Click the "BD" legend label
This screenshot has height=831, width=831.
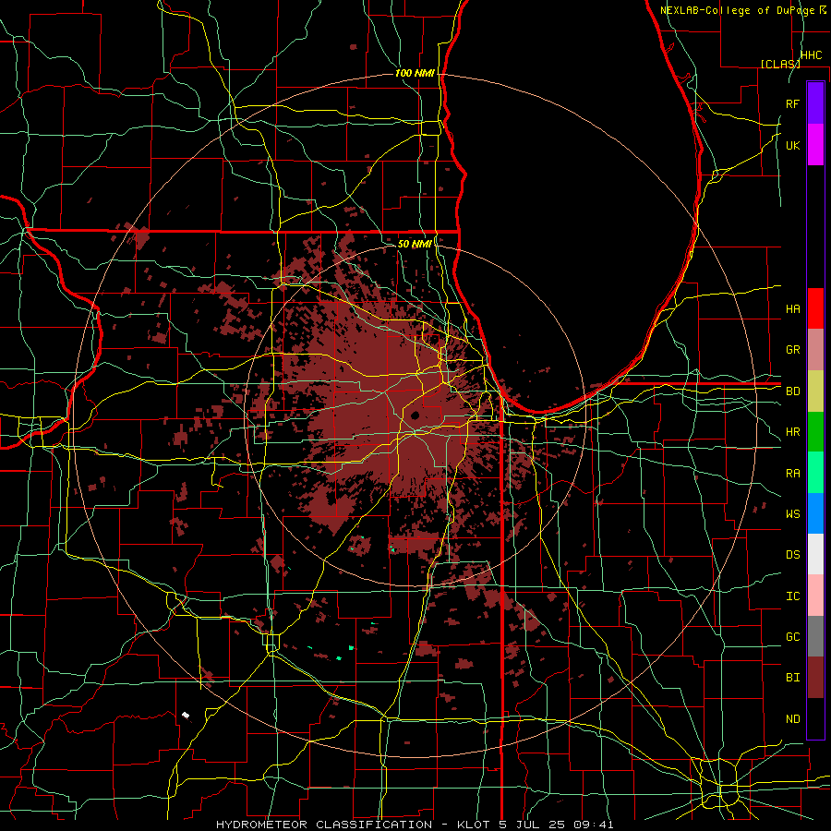[x=792, y=391]
